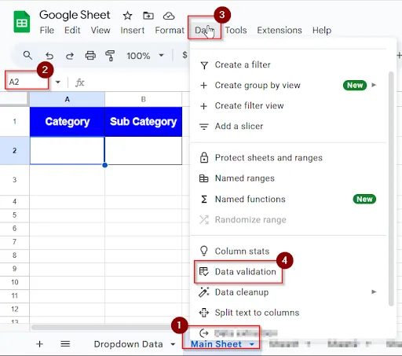Open the Extensions menu
402x356 pixels.
pos(280,31)
